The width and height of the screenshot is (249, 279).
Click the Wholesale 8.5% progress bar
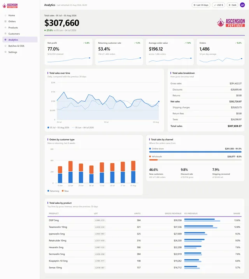pos(195,160)
